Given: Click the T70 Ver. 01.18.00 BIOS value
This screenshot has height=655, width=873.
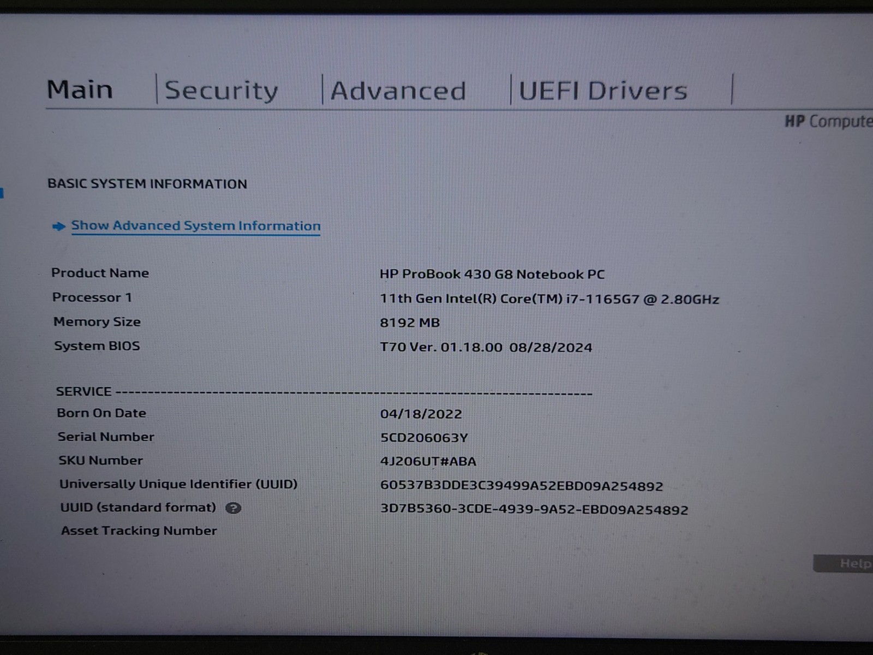Looking at the screenshot, I should pos(486,347).
